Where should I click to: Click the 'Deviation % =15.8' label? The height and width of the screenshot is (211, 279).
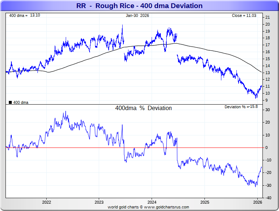pos(241,107)
